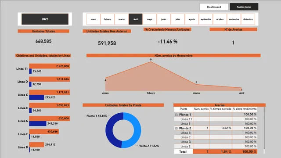Click Línea E orange bar 1,095,853
281x158 pixels.
point(50,105)
